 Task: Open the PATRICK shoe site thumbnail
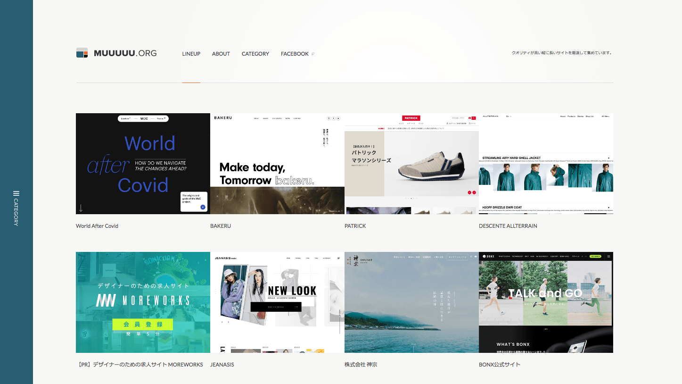[411, 164]
